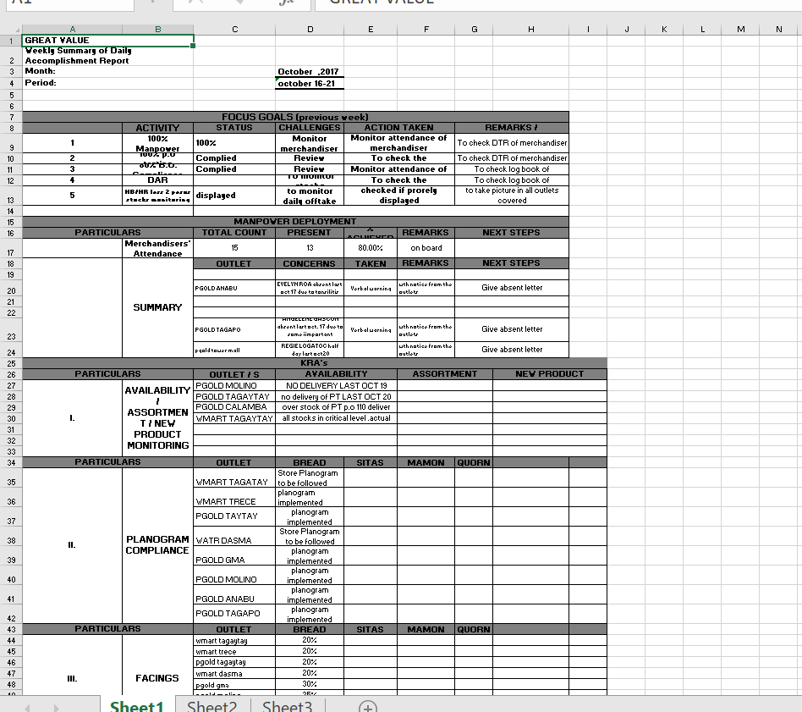Click the 'GREAT VALUE' title cell

click(108, 41)
